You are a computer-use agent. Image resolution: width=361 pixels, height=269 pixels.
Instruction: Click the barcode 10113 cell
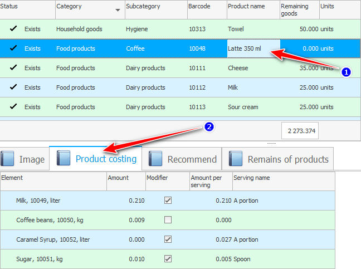tap(207, 107)
